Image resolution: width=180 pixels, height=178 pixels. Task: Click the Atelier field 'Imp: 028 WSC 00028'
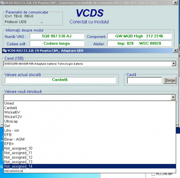coord(139,43)
